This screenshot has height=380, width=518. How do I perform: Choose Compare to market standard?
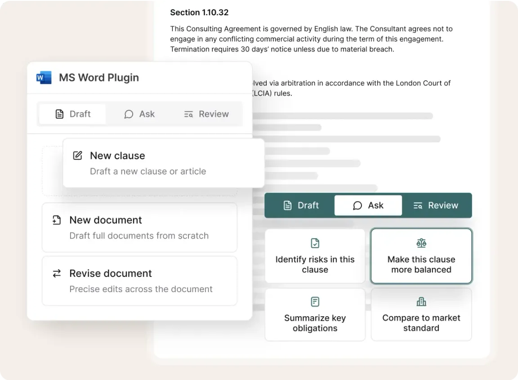point(421,314)
